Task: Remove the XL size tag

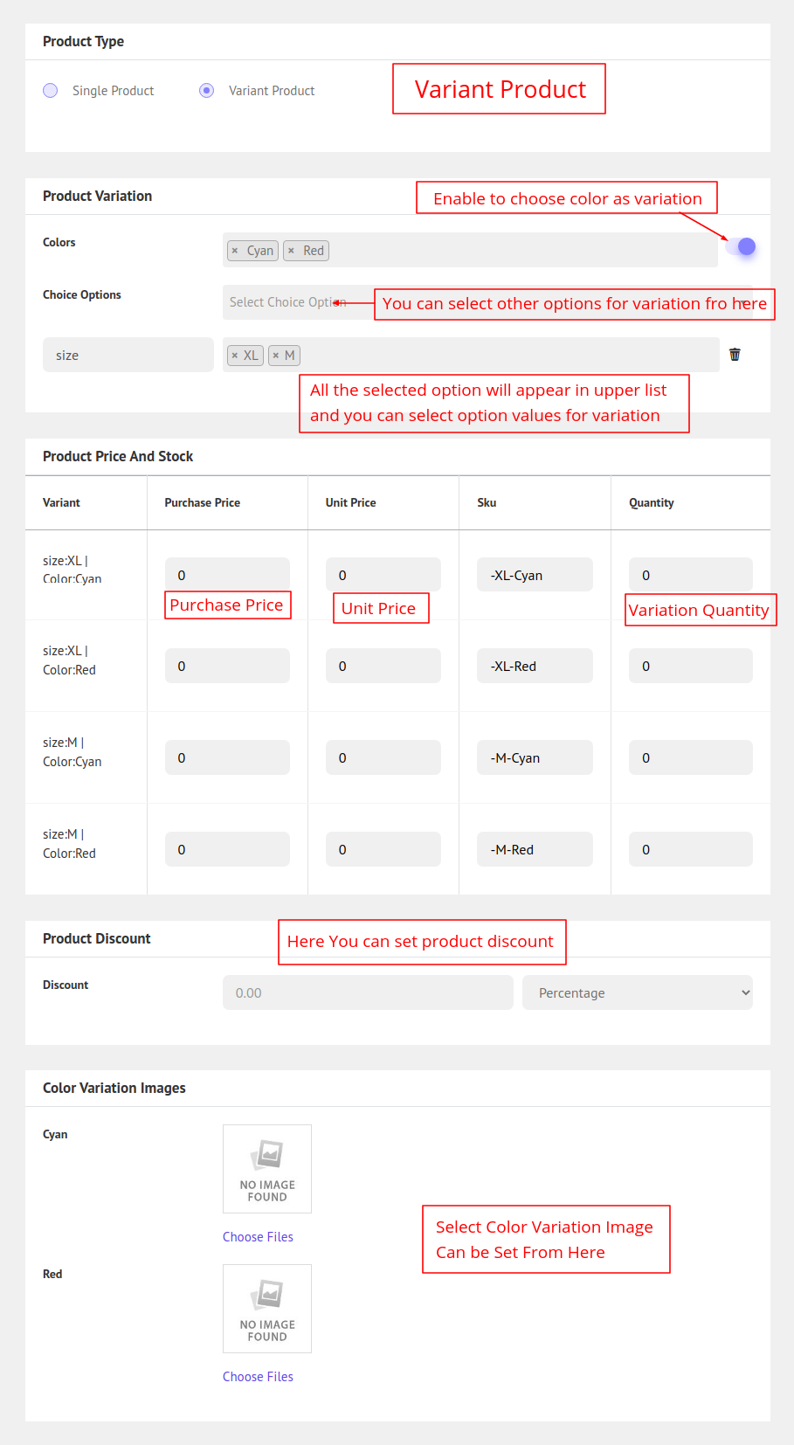Action: [235, 356]
